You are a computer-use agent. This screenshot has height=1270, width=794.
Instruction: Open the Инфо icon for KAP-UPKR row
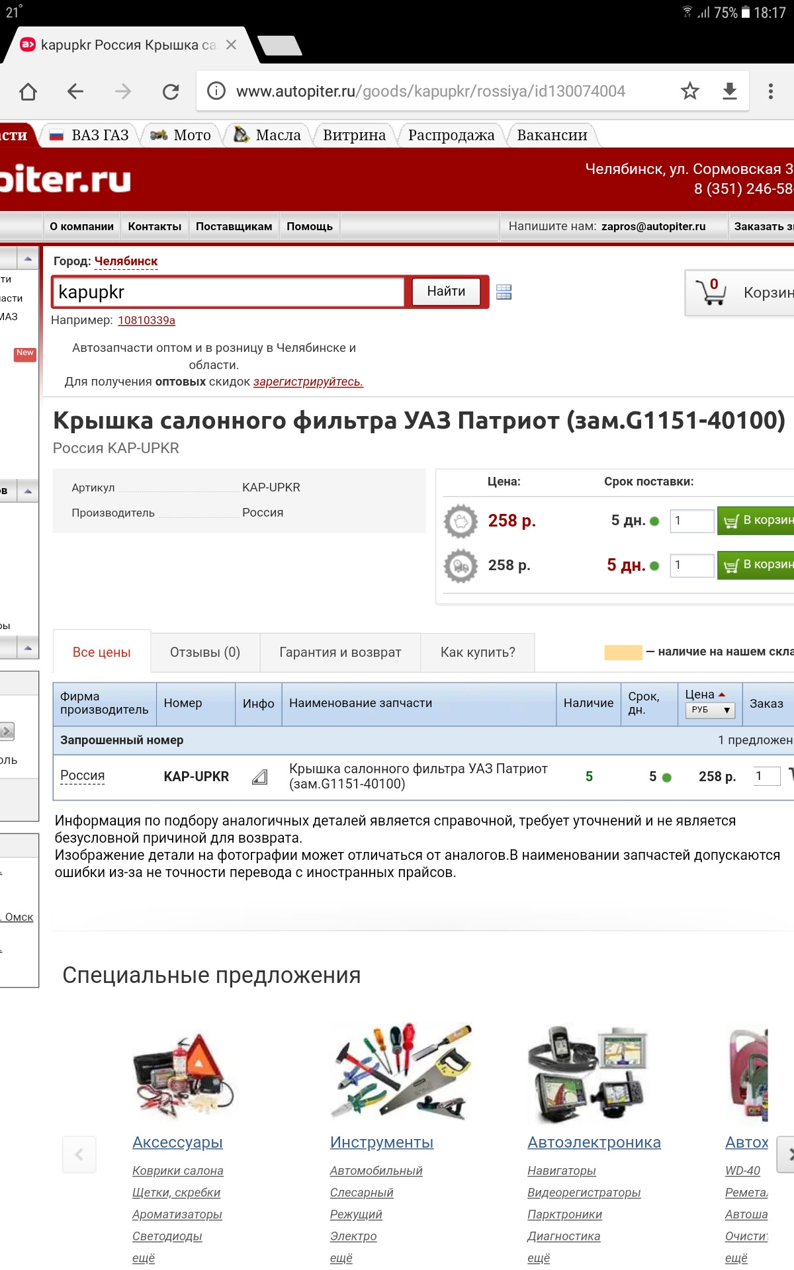point(260,777)
